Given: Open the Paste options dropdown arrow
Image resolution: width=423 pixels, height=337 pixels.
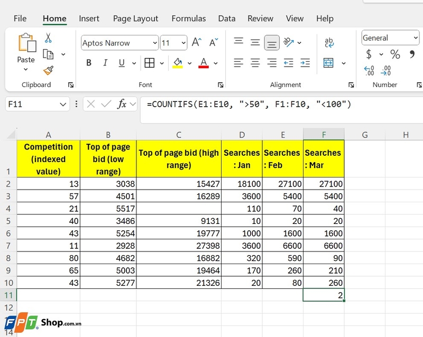Looking at the screenshot, I should click(x=25, y=69).
